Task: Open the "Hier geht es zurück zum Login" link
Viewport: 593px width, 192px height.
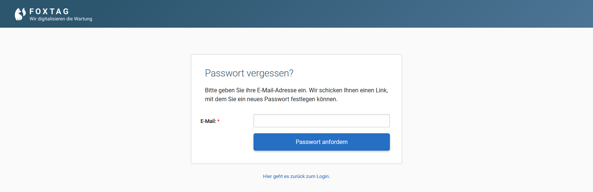Action: [296, 176]
